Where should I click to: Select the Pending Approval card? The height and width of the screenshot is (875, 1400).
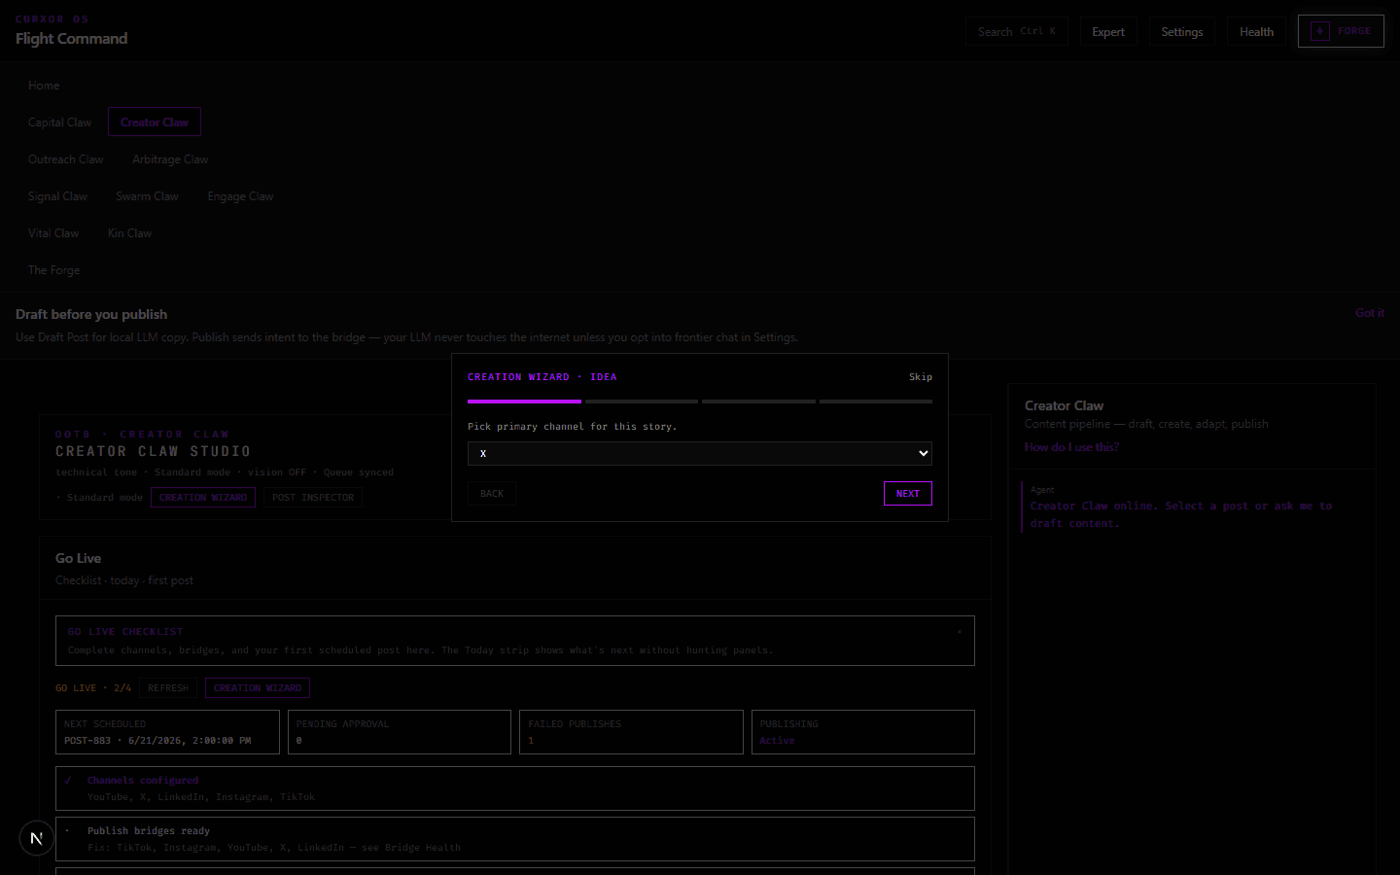pos(400,732)
